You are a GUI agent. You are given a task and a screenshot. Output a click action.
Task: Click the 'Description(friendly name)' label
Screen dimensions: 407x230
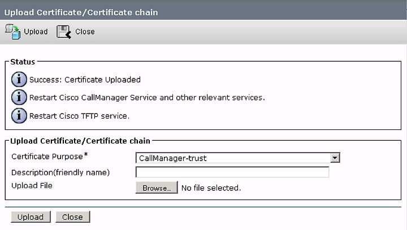click(x=60, y=172)
